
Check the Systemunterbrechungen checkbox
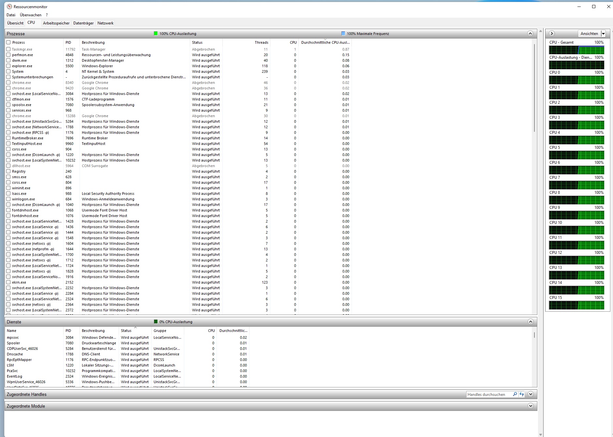pyautogui.click(x=8, y=77)
